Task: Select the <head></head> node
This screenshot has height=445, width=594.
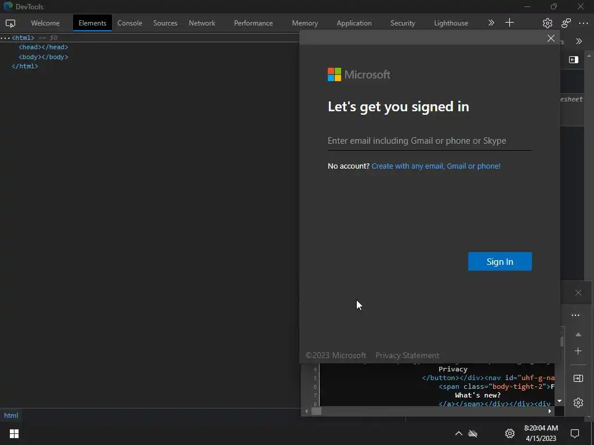Action: [x=43, y=48]
